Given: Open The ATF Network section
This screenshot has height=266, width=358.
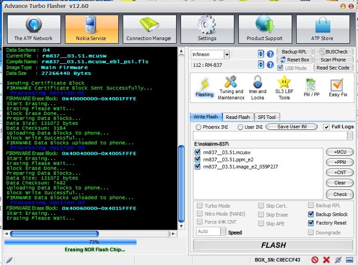Looking at the screenshot, I should click(33, 29).
